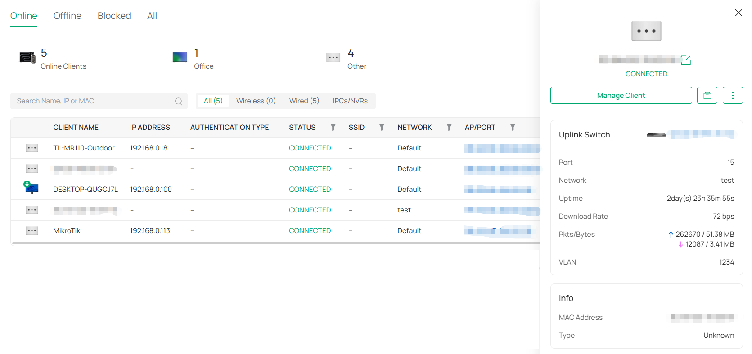Click the MikroTik device icon
Image resolution: width=752 pixels, height=354 pixels.
[x=32, y=231]
